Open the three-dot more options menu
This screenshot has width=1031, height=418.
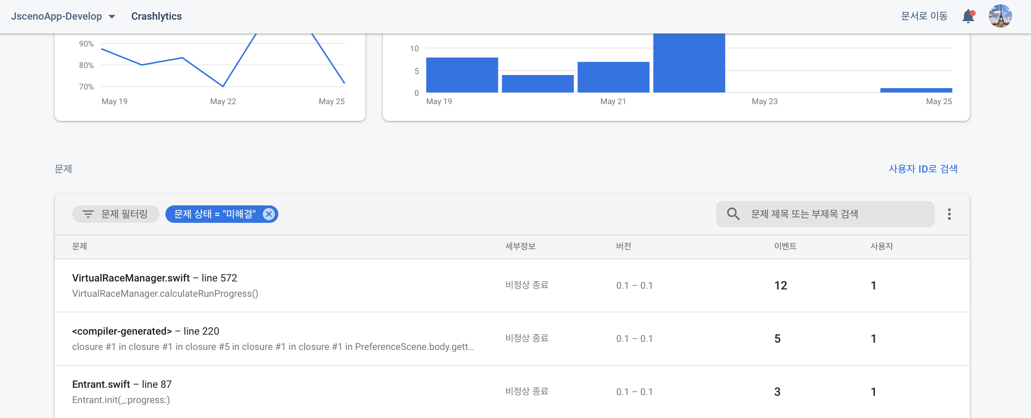click(x=949, y=214)
